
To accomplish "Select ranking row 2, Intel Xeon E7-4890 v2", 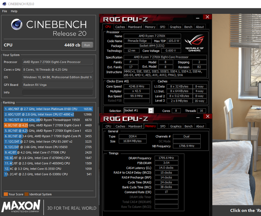I will pyautogui.click(x=48, y=114).
